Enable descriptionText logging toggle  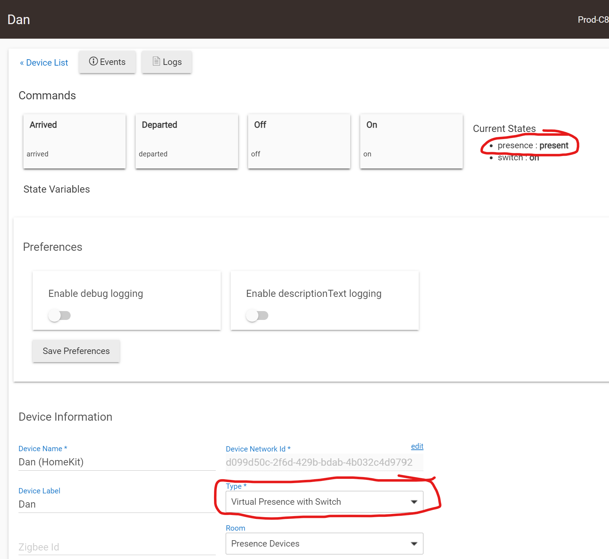[257, 315]
